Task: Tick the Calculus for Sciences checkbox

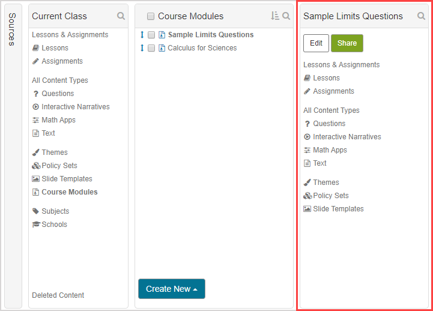Action: pos(151,48)
